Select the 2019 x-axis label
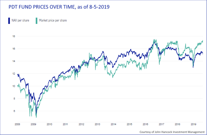Image resolution: width=207 pixels, height=135 pixels. click(193, 124)
